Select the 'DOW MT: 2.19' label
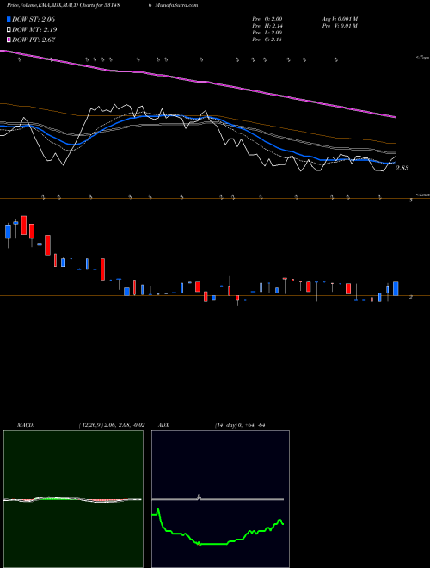The width and height of the screenshot is (430, 568). click(x=34, y=29)
